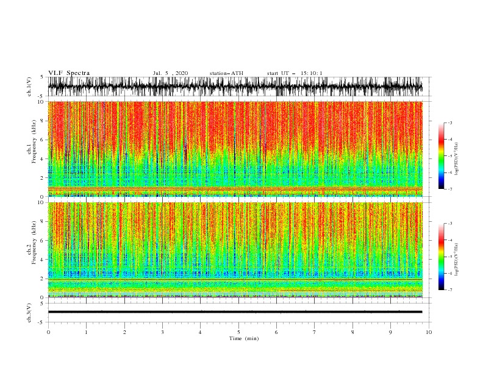
Task: Click the '8' frequency tick of ch.1 spectrogram
Action: coord(43,121)
